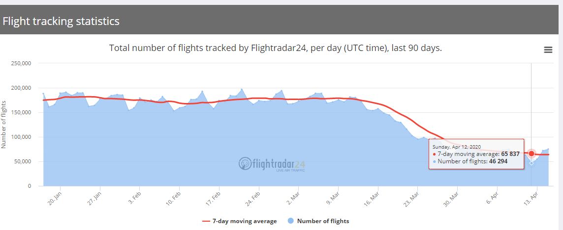Viewport: 563px width, 230px height.
Task: Click the red moving average data point
Action: pos(532,153)
